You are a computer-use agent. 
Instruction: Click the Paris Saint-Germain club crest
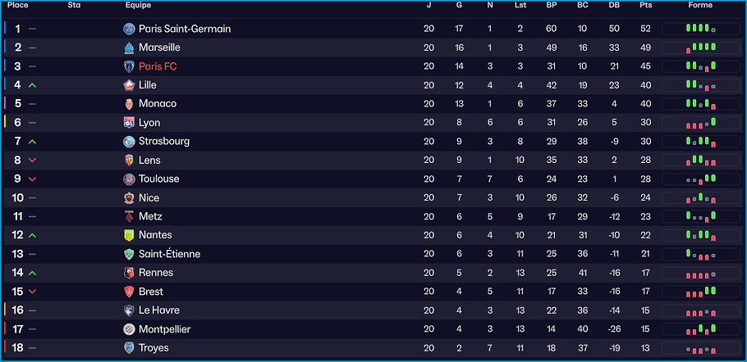pyautogui.click(x=129, y=29)
